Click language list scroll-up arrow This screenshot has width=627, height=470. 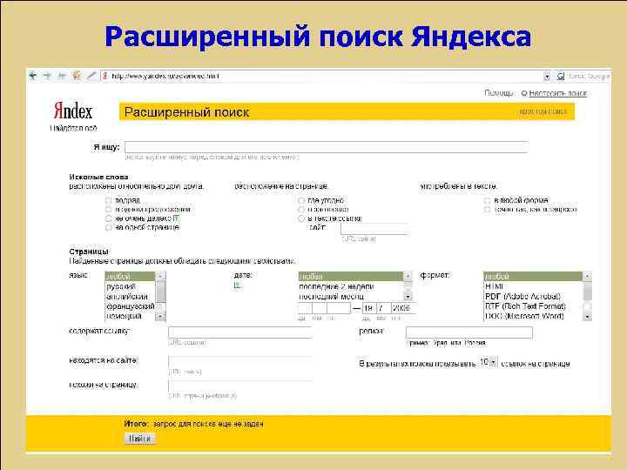160,276
